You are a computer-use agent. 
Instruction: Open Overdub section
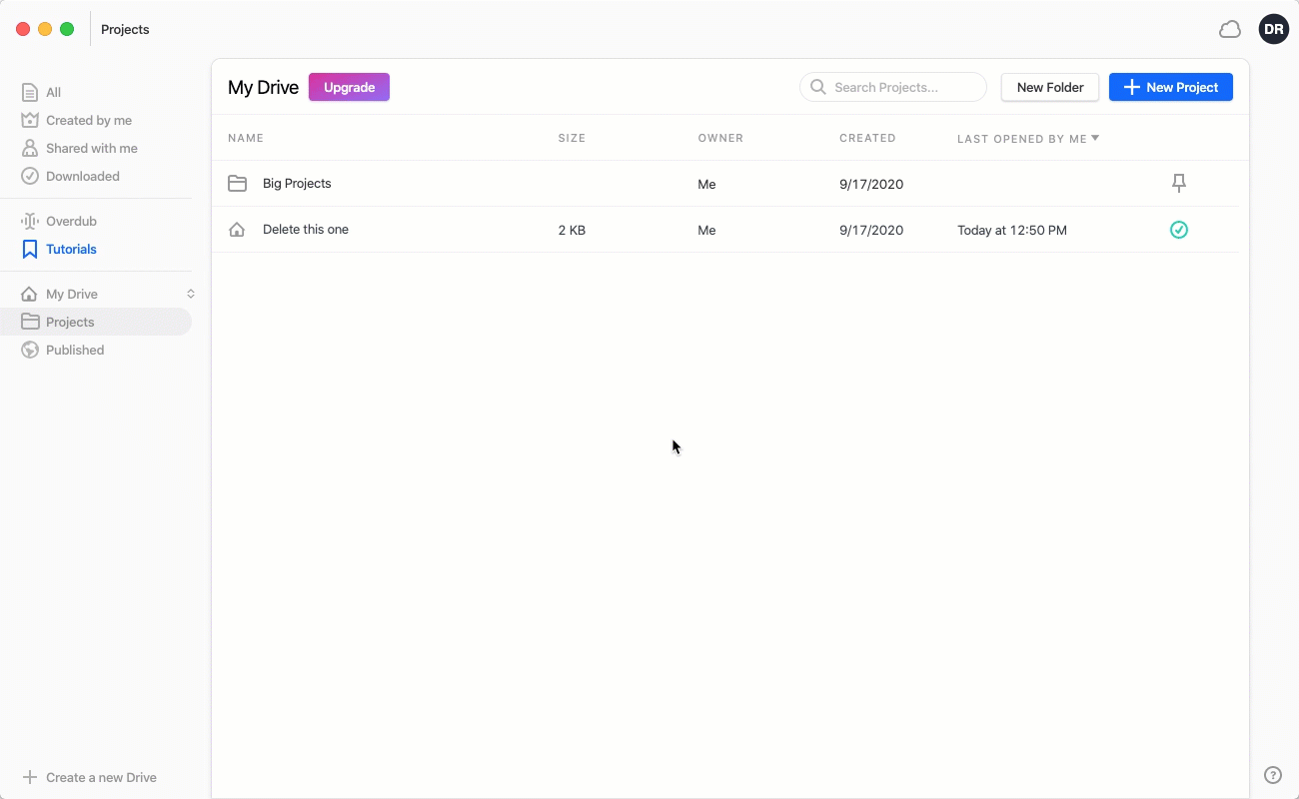point(59,221)
